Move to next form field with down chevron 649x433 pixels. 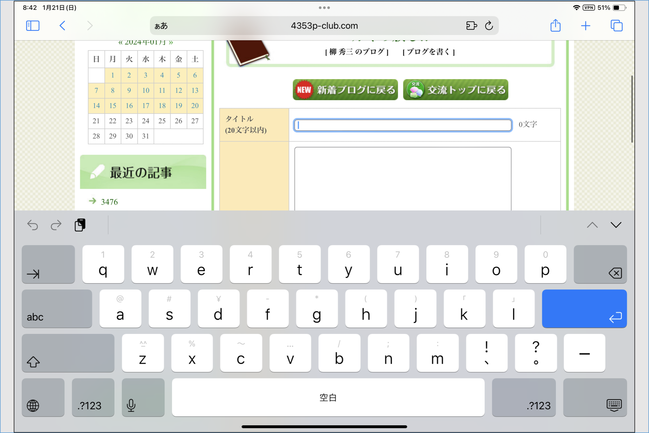[x=616, y=225]
